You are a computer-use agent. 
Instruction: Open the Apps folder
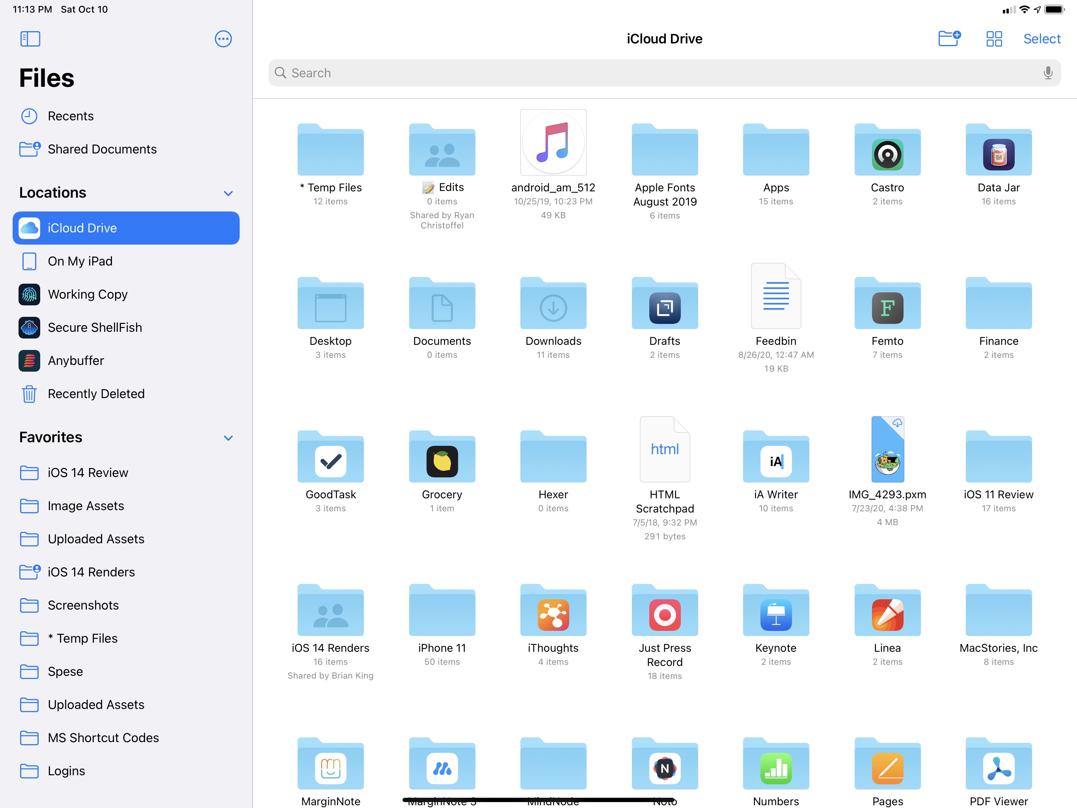point(775,150)
